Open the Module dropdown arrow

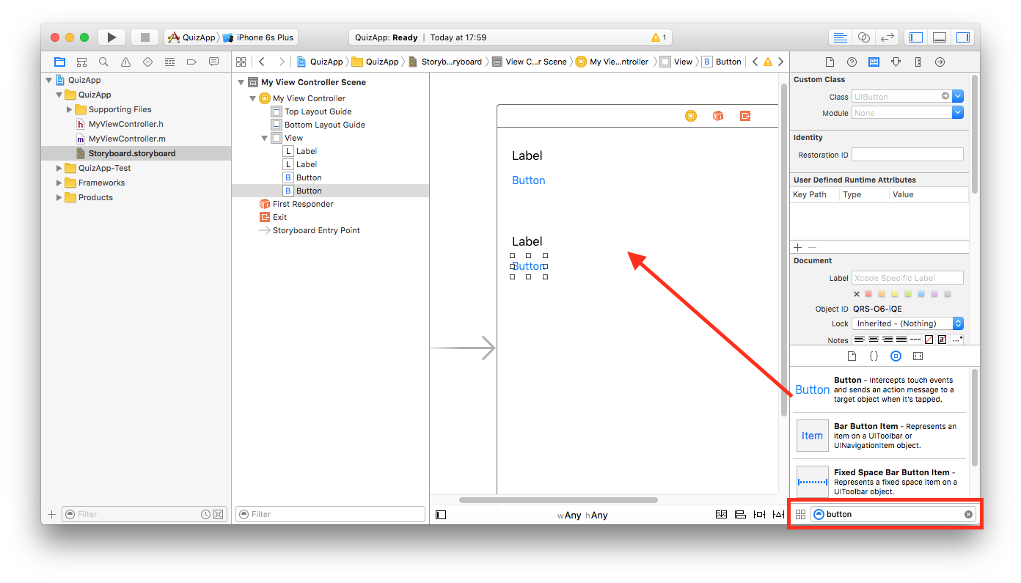958,113
